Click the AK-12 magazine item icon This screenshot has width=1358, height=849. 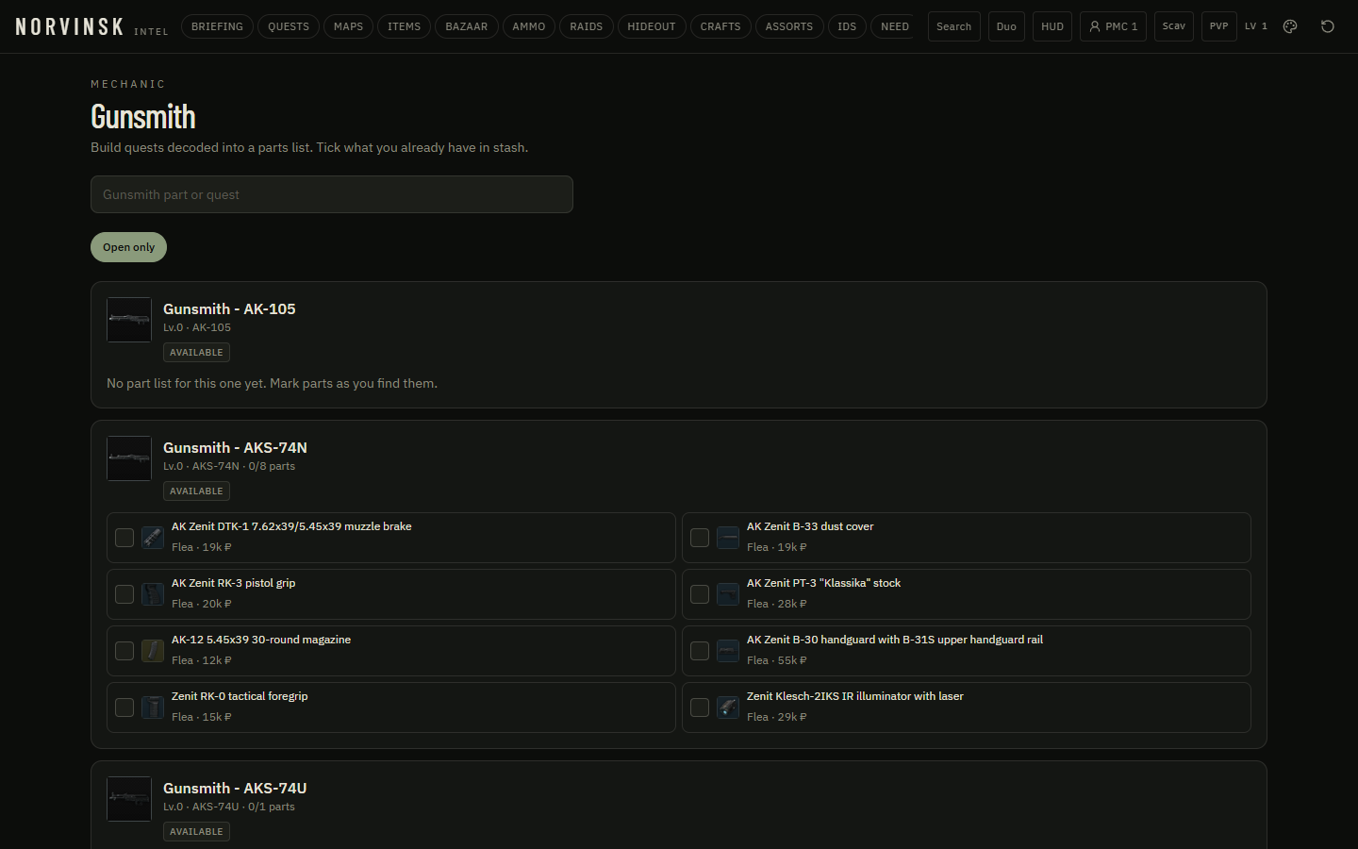coord(153,651)
